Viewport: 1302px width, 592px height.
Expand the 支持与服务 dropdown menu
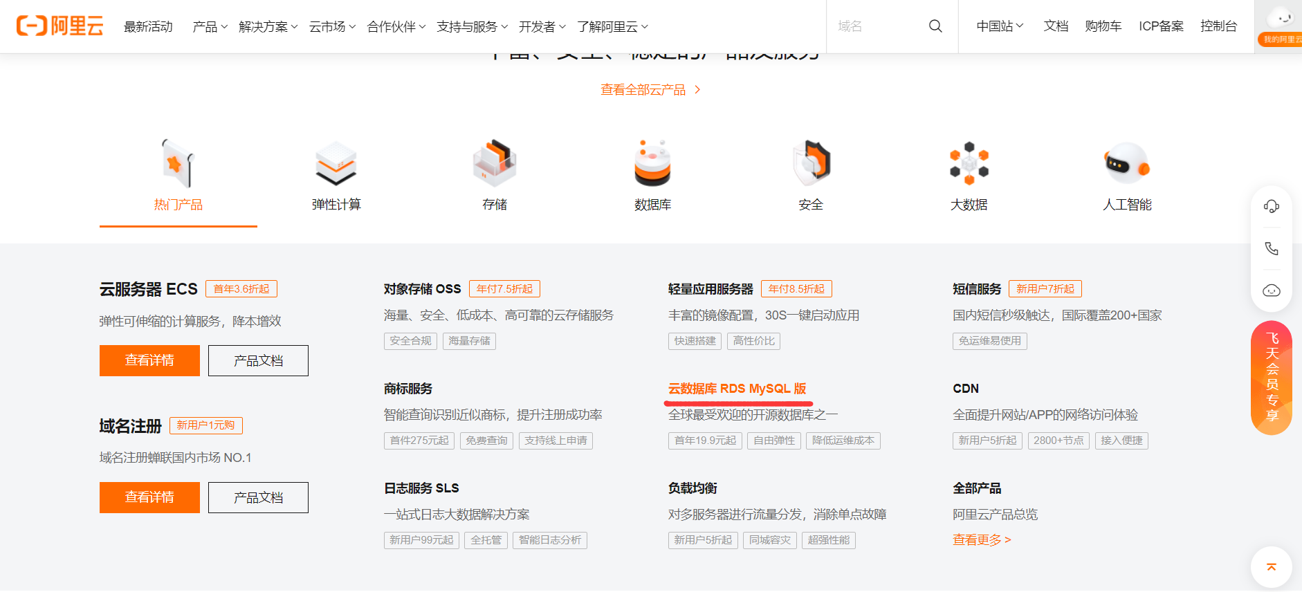click(473, 26)
